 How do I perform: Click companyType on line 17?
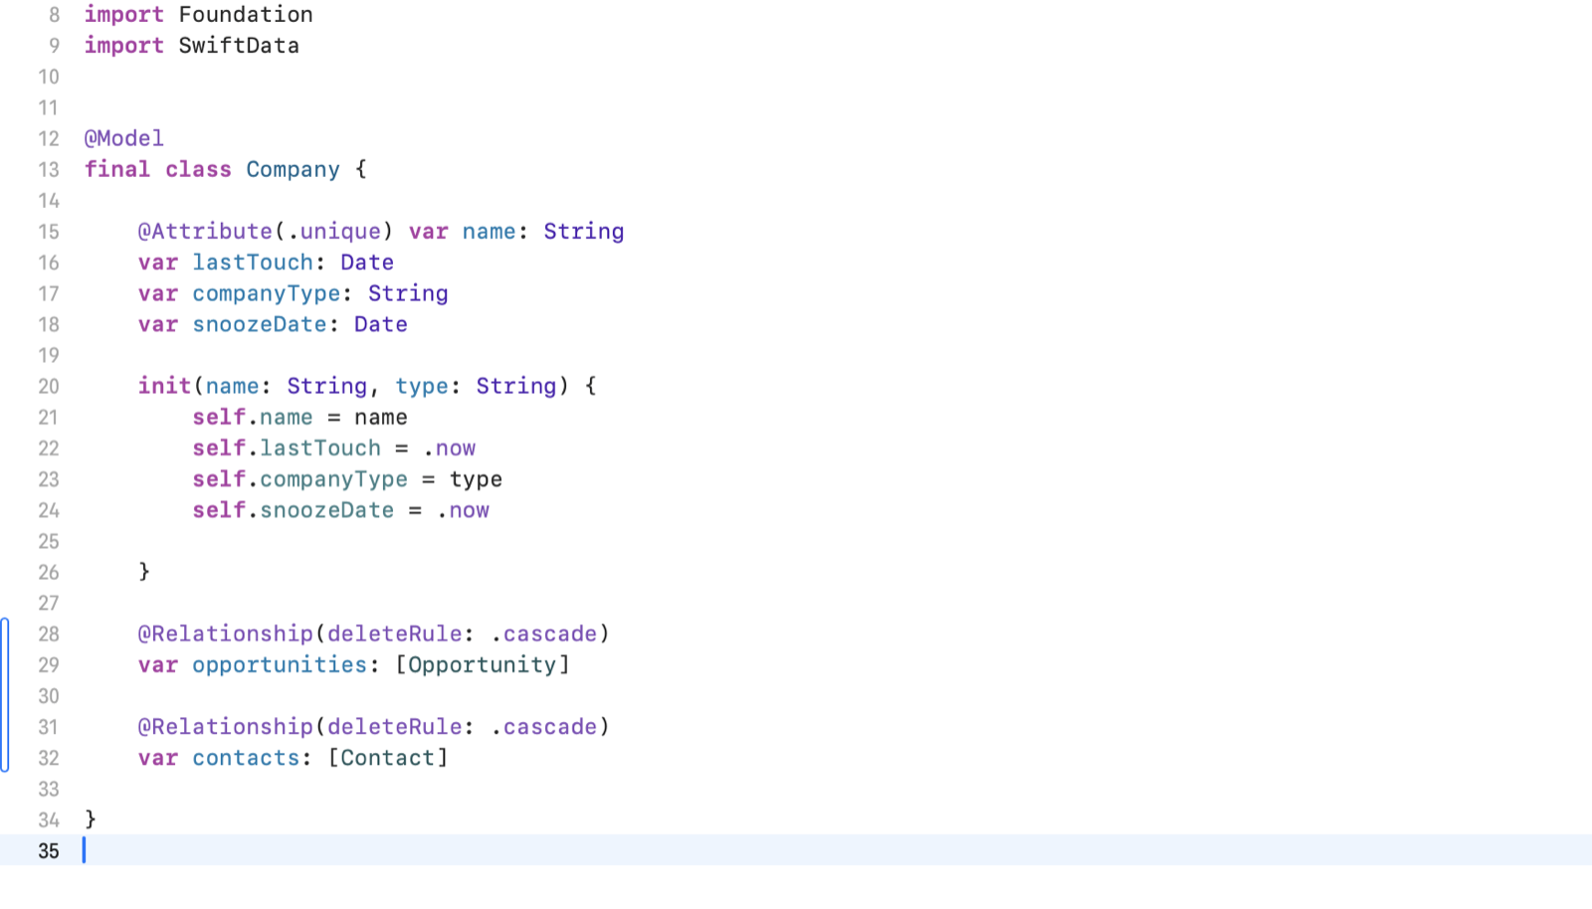267,293
